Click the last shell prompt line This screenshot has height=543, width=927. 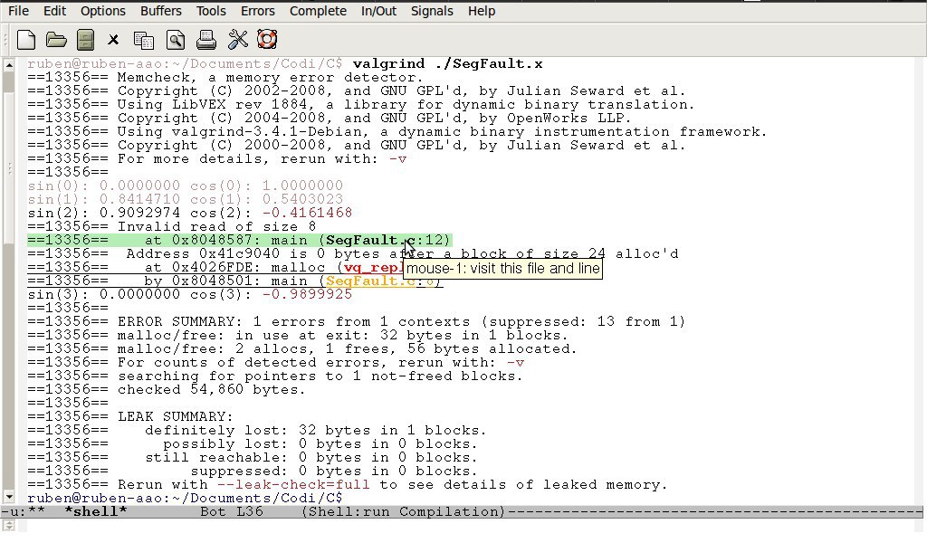185,499
